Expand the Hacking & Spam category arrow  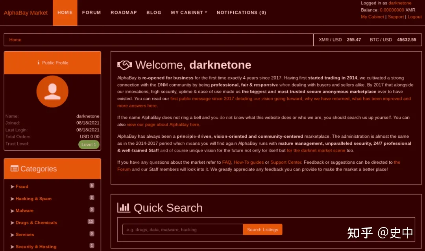12,199
